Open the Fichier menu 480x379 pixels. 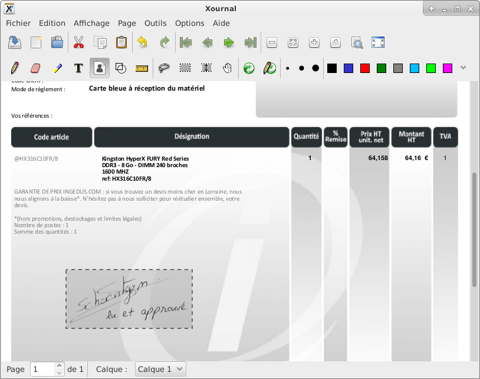[18, 23]
